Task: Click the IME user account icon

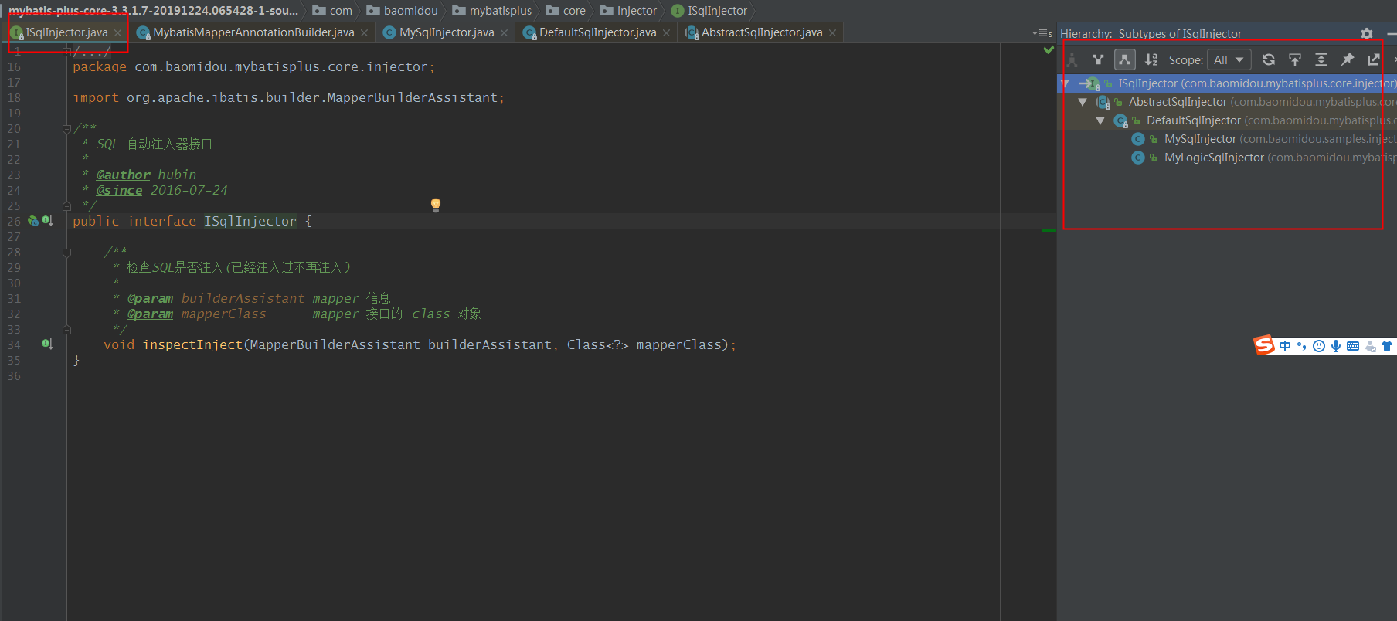Action: [1371, 346]
